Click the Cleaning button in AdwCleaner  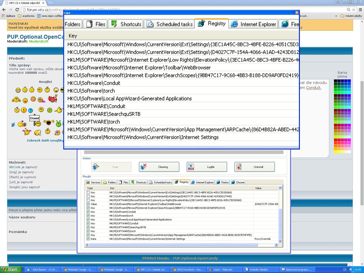pyautogui.click(x=157, y=167)
